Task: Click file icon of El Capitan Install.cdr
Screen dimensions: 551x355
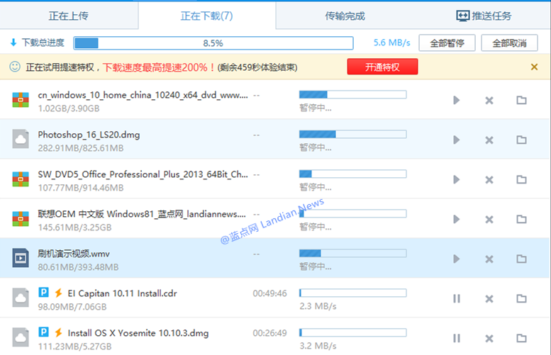Action: pyautogui.click(x=21, y=298)
